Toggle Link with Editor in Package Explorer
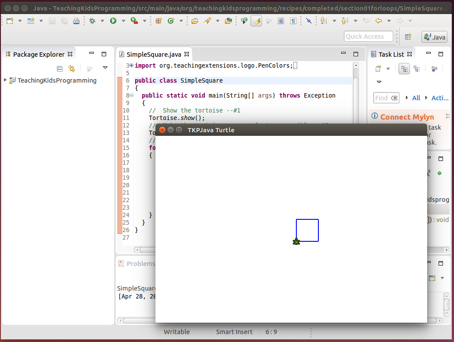This screenshot has height=342, width=454. (x=72, y=68)
